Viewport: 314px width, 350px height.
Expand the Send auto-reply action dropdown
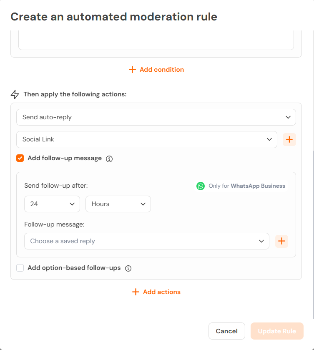(x=156, y=117)
